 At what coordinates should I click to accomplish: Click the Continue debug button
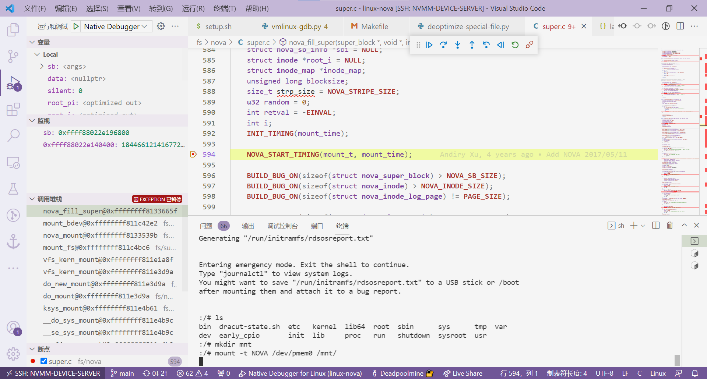429,45
